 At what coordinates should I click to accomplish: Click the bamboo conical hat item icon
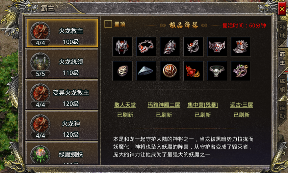pyautogui.click(x=146, y=71)
